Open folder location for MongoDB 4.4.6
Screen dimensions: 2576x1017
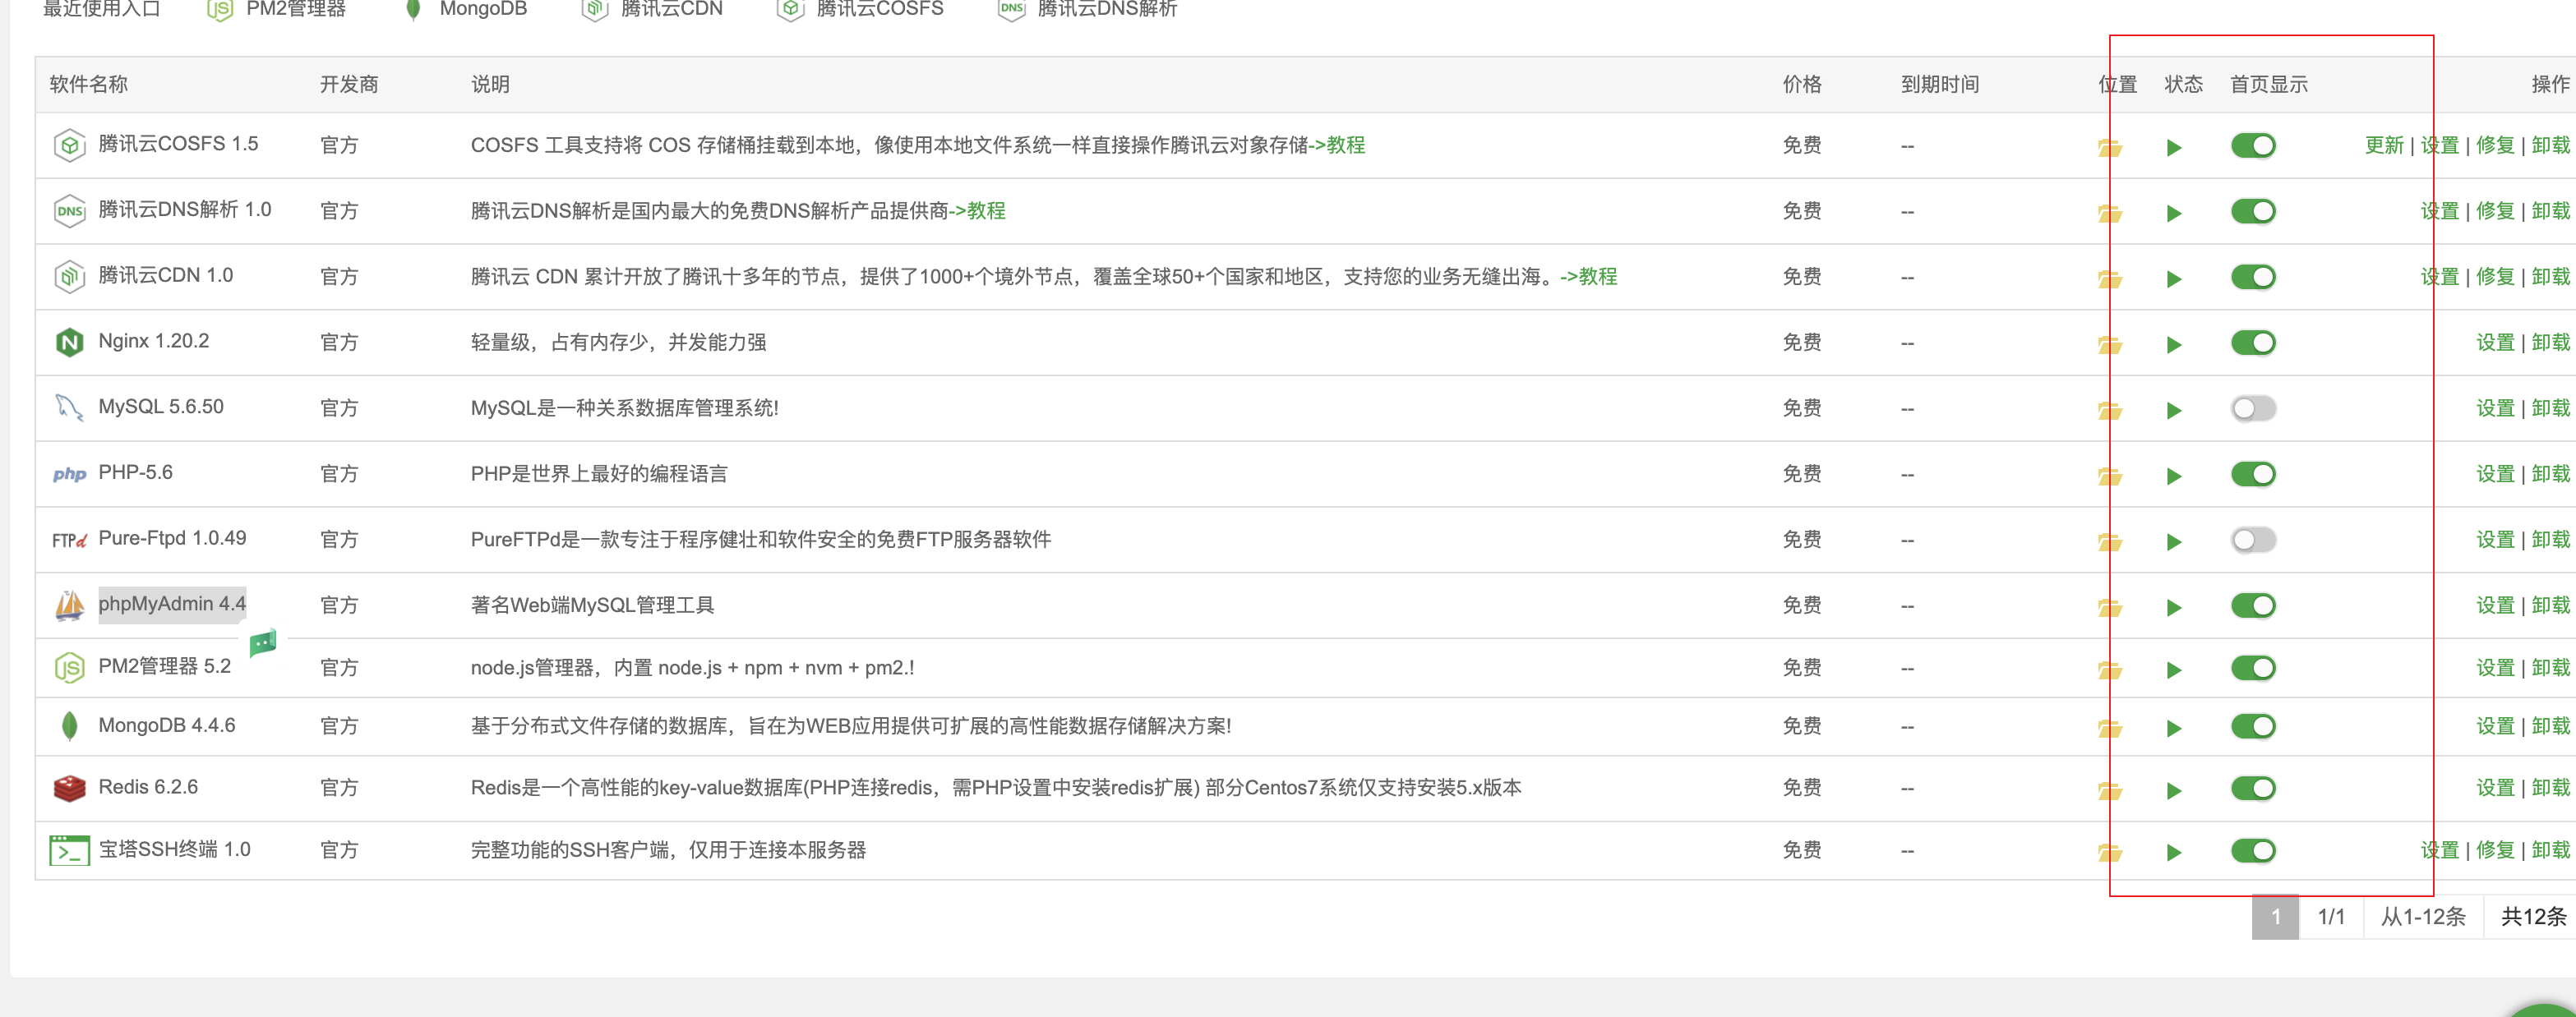pyautogui.click(x=2110, y=729)
